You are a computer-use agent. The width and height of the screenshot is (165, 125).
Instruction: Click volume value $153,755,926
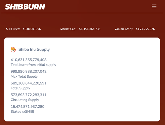[x=145, y=29]
